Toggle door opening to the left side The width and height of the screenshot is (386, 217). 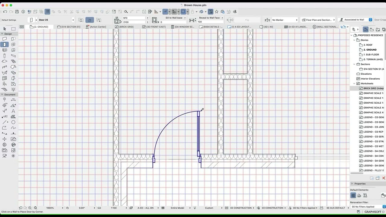point(81,20)
